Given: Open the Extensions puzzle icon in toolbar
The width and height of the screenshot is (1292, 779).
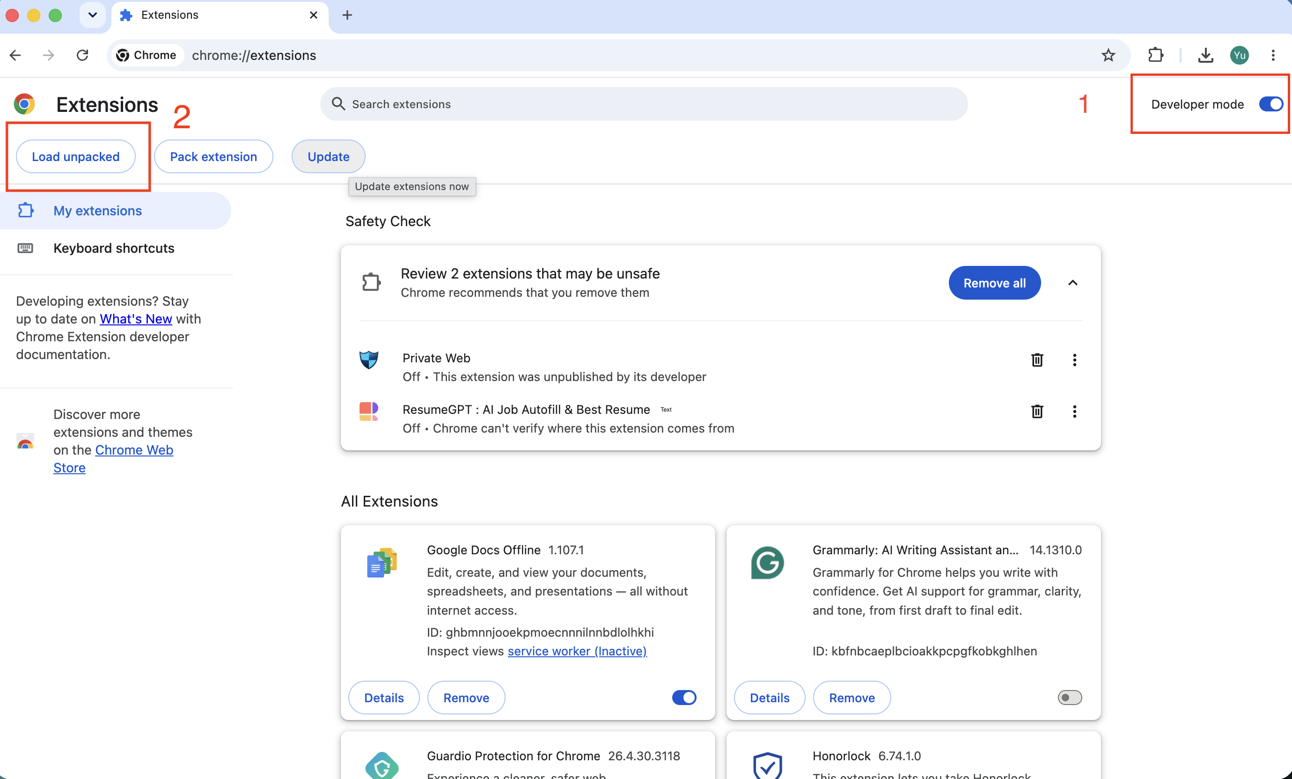Looking at the screenshot, I should (x=1155, y=55).
